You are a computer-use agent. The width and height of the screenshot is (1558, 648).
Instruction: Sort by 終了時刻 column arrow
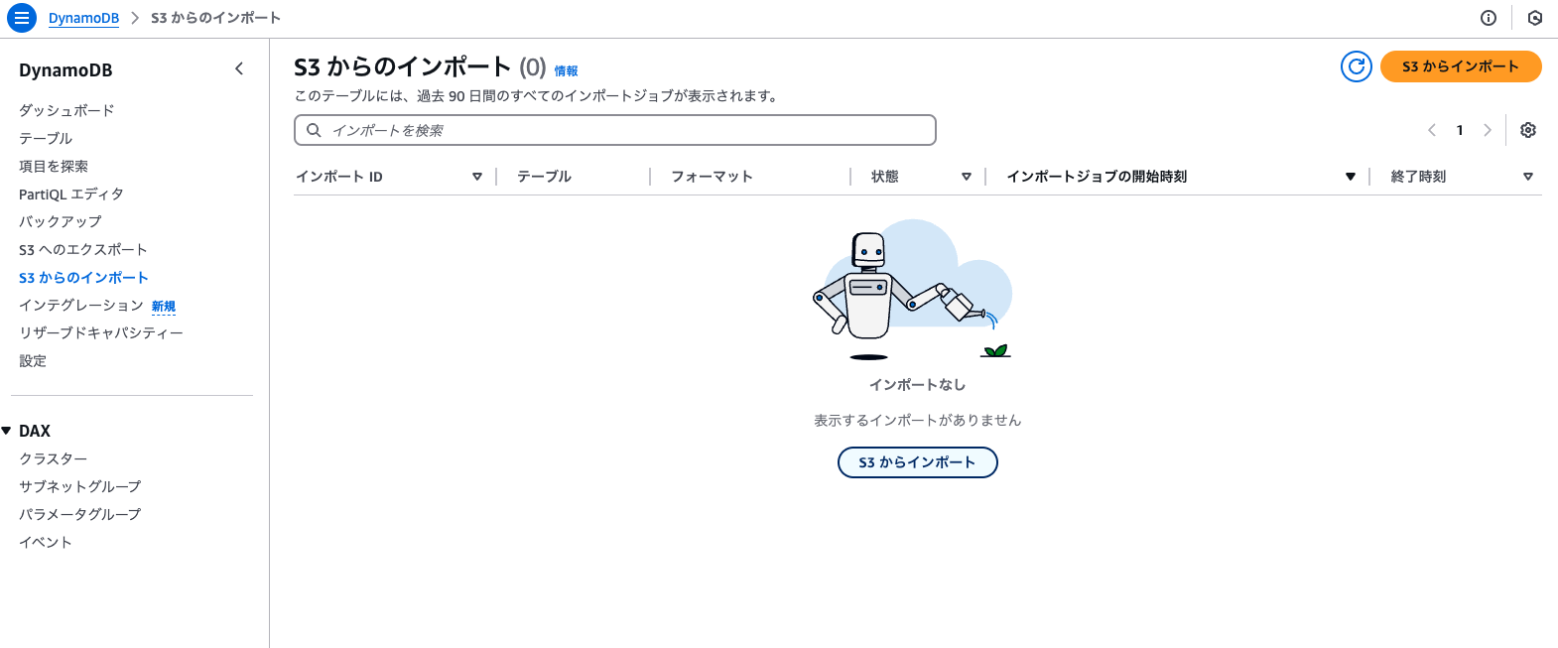click(1527, 177)
